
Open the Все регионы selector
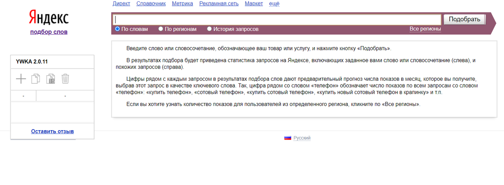pyautogui.click(x=425, y=29)
